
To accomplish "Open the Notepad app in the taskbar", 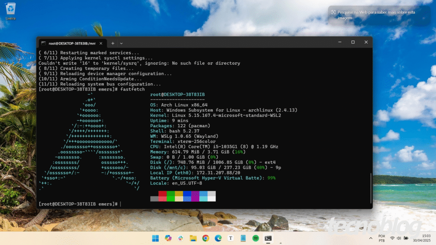I will coord(243,238).
